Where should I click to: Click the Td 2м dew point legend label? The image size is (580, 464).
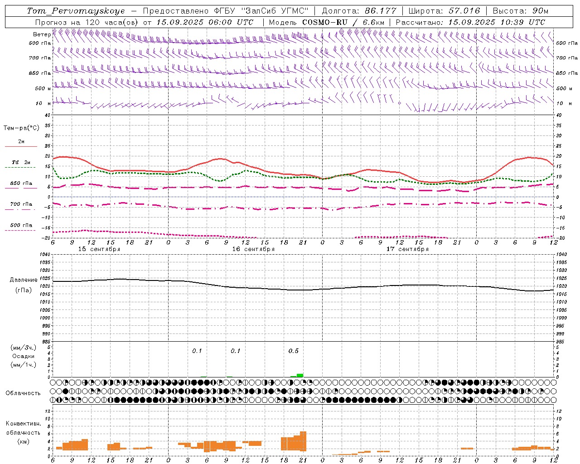[21, 162]
